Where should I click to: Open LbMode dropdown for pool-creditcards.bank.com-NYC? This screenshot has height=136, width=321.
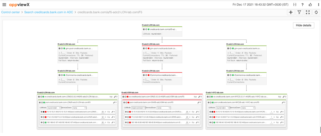coord(223,108)
